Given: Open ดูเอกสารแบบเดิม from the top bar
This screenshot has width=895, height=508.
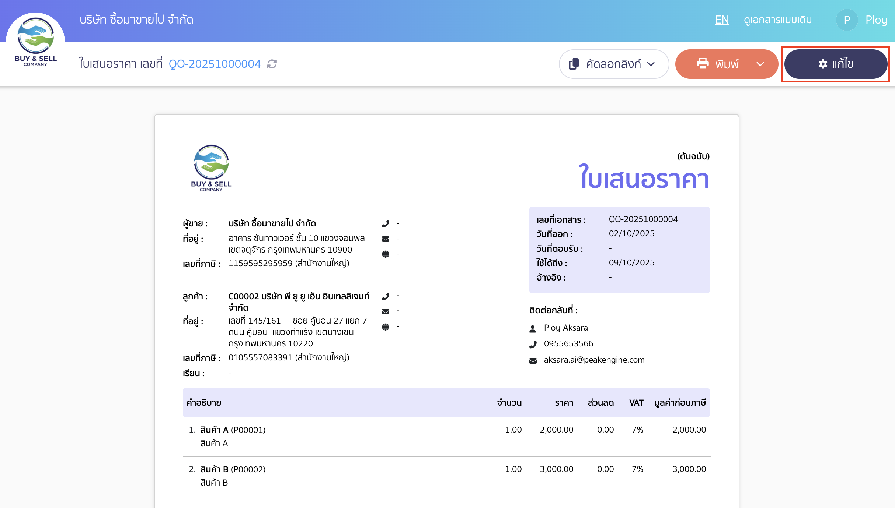Looking at the screenshot, I should point(777,20).
